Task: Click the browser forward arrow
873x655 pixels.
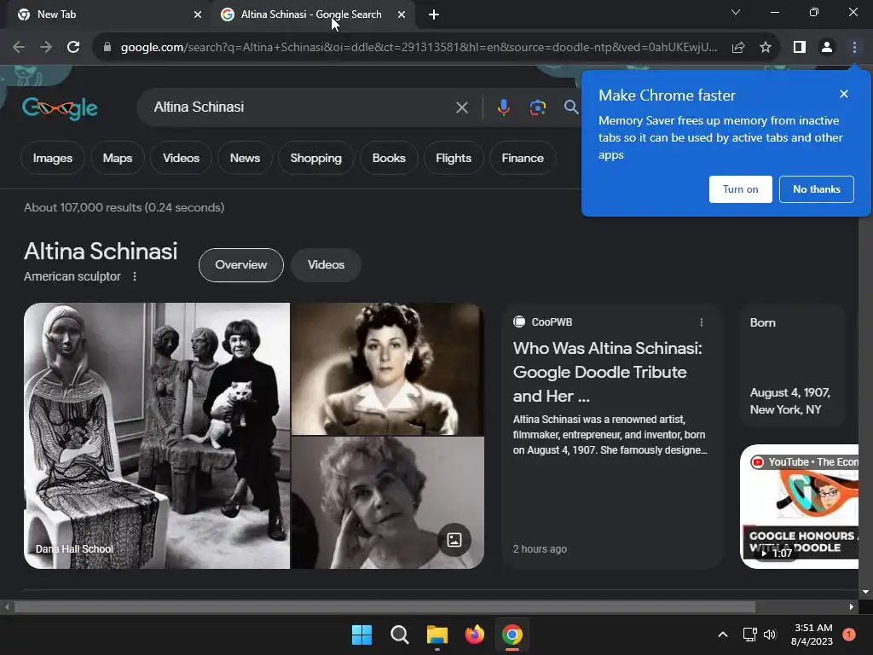Action: 46,48
